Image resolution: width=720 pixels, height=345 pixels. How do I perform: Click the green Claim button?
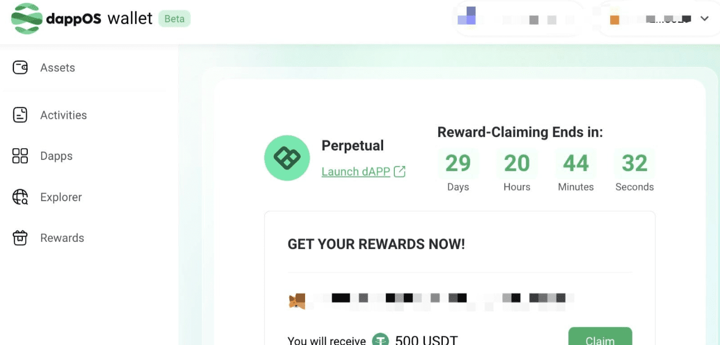(x=600, y=337)
